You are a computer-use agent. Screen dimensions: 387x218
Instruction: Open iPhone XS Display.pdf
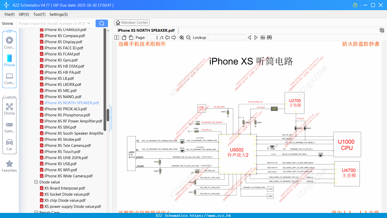click(x=63, y=42)
